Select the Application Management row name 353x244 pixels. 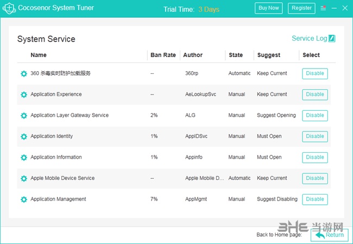click(x=58, y=199)
